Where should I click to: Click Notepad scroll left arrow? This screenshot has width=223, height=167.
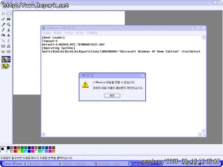point(44,134)
